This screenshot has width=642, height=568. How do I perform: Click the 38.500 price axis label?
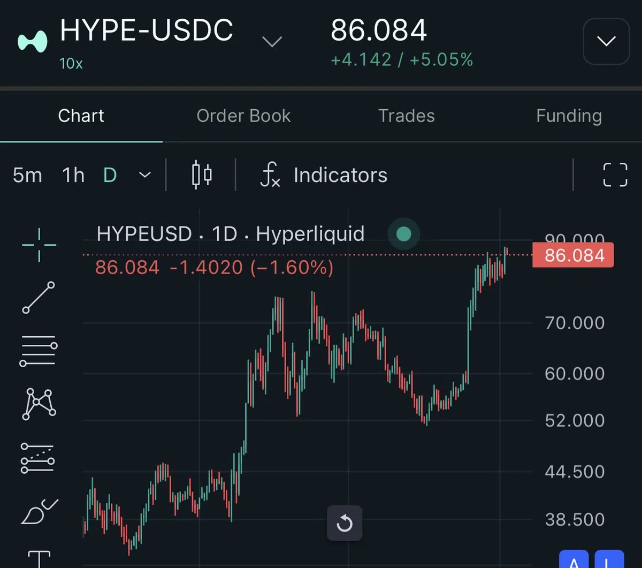click(575, 519)
